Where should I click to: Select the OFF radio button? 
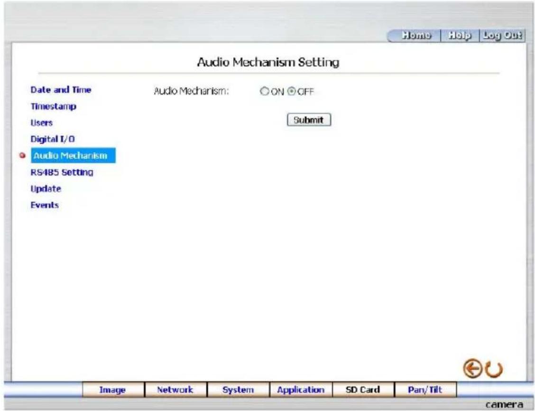coord(291,91)
